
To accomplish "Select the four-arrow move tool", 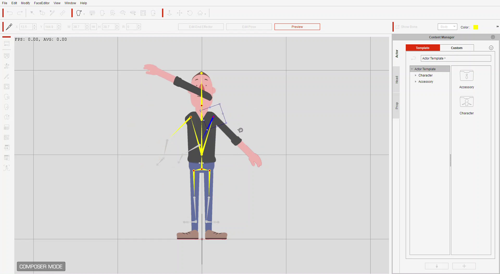I will click(x=179, y=13).
